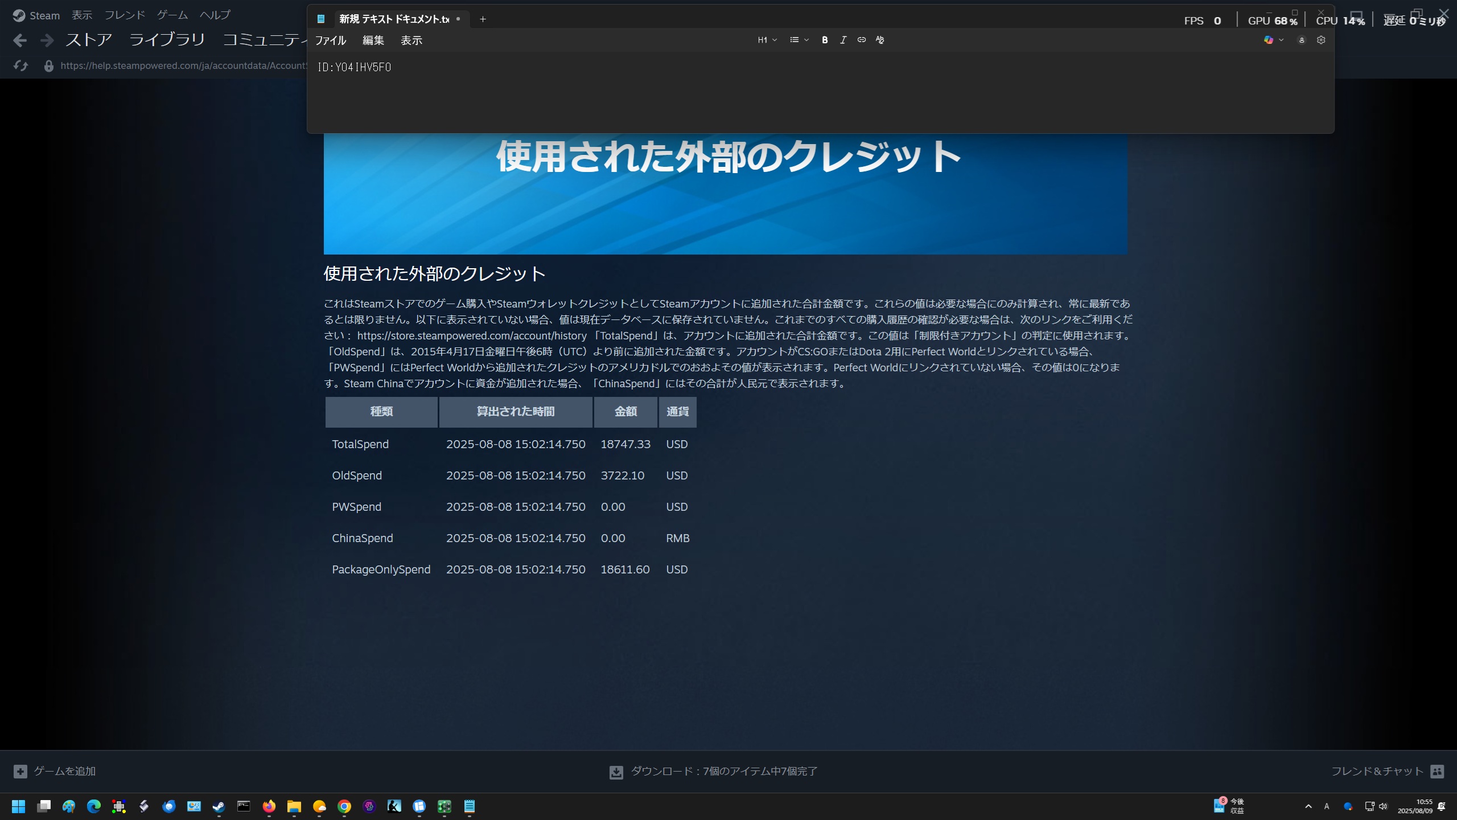Open Kindle app from taskbar

tap(394, 806)
